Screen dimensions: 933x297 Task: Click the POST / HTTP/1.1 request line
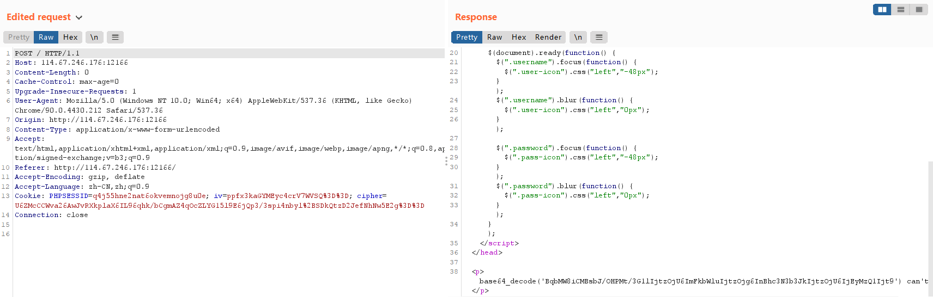pos(47,53)
